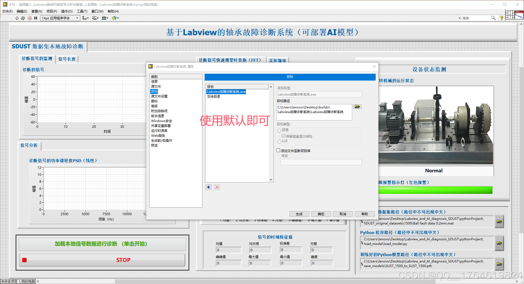Open the 编辑(E) menu
Viewport: 524px width, 284px height.
click(x=22, y=11)
